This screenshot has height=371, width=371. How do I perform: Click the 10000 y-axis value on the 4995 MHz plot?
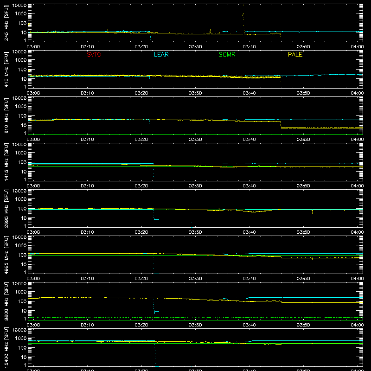[19, 237]
